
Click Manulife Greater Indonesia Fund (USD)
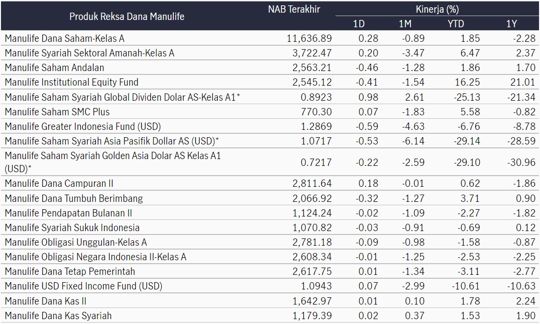(83, 126)
